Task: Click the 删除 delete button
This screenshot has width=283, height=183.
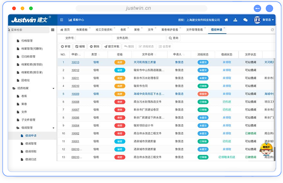Action: click(x=94, y=47)
